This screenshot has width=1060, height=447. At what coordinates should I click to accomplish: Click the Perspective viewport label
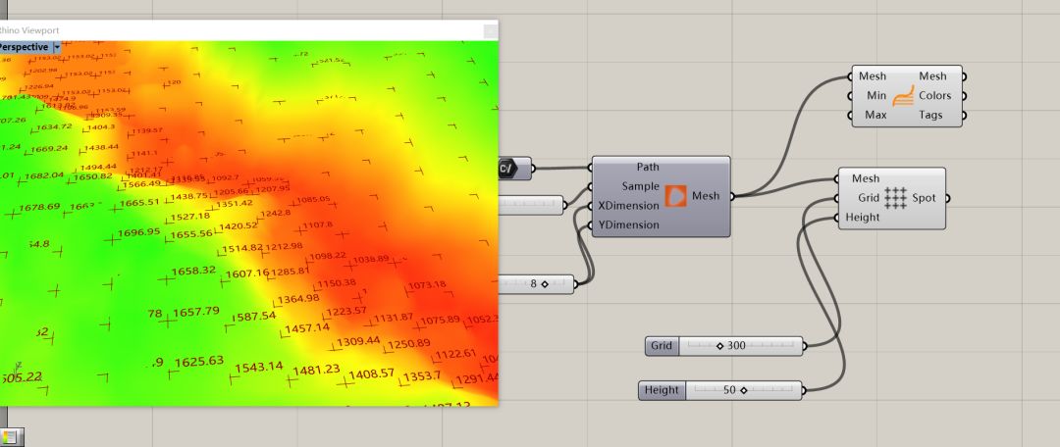coord(25,47)
